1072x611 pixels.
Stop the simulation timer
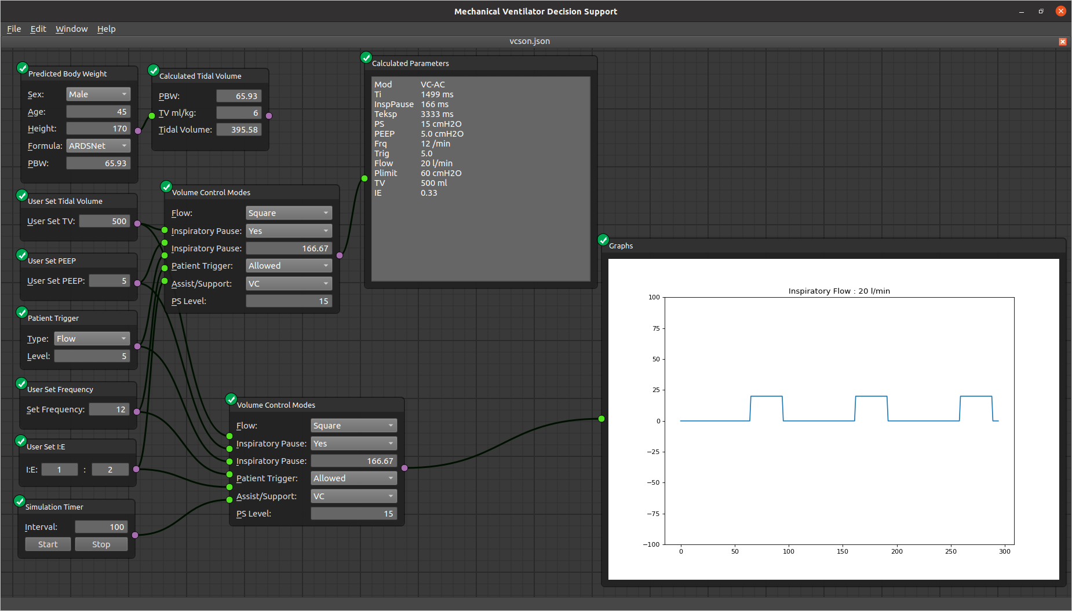(x=101, y=544)
